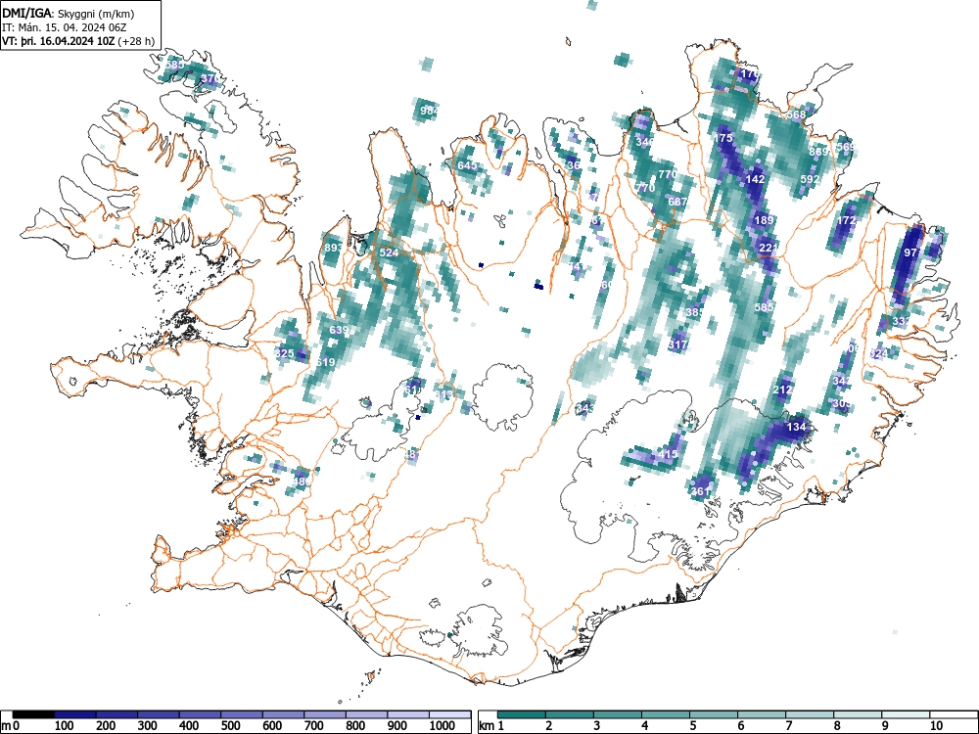Click the visibility value 639 on the map
Image resolution: width=979 pixels, height=734 pixels.
tap(339, 330)
